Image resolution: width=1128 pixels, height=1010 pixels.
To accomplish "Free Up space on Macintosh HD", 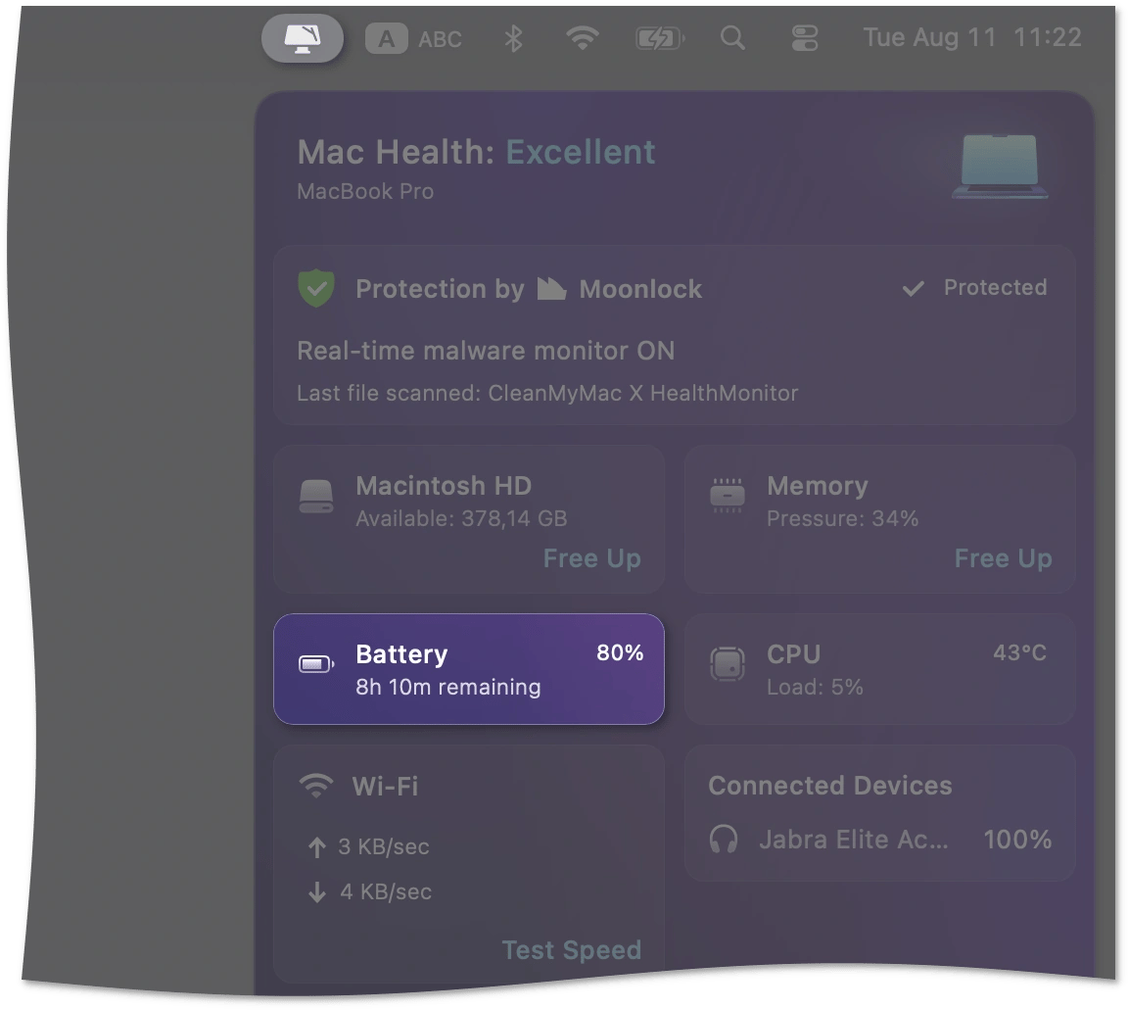I will click(591, 558).
